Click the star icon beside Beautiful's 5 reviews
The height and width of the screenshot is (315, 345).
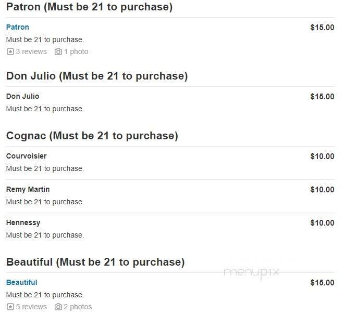(x=10, y=307)
